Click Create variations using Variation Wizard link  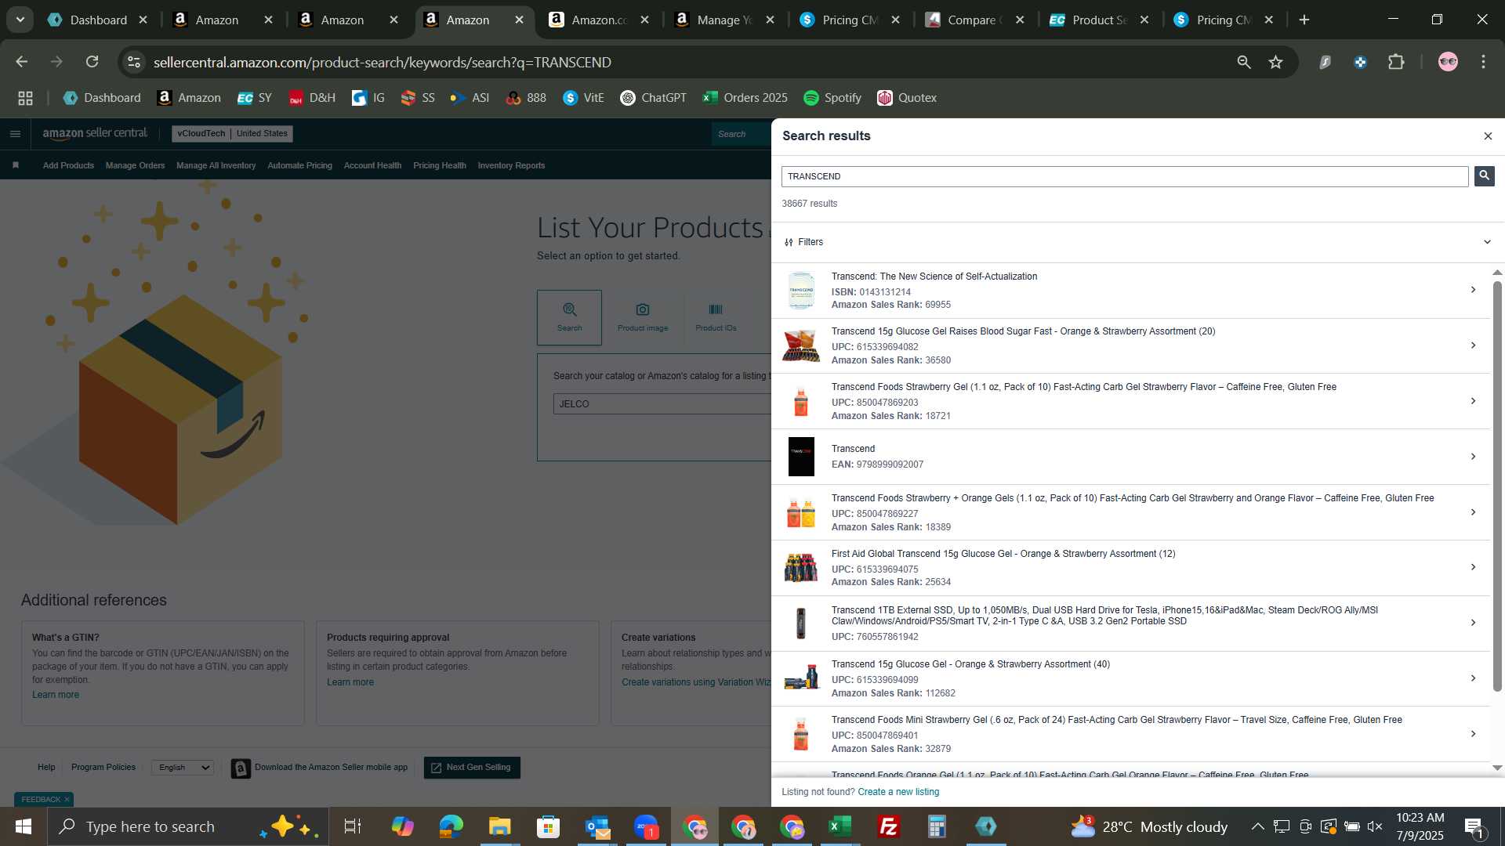coord(696,682)
